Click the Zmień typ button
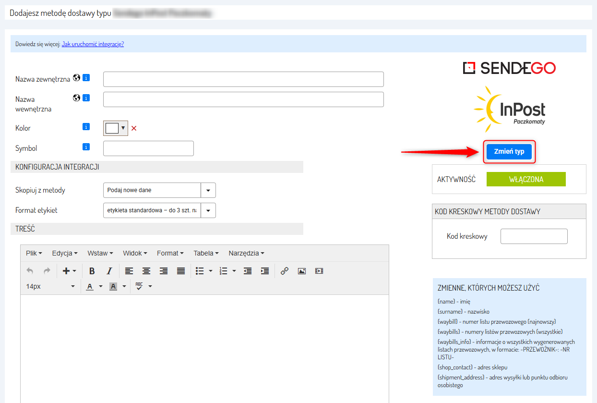This screenshot has width=597, height=403. 509,151
